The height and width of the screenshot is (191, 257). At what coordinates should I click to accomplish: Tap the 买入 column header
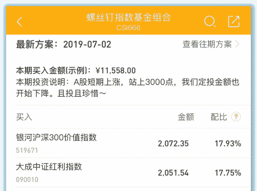pos(24,117)
